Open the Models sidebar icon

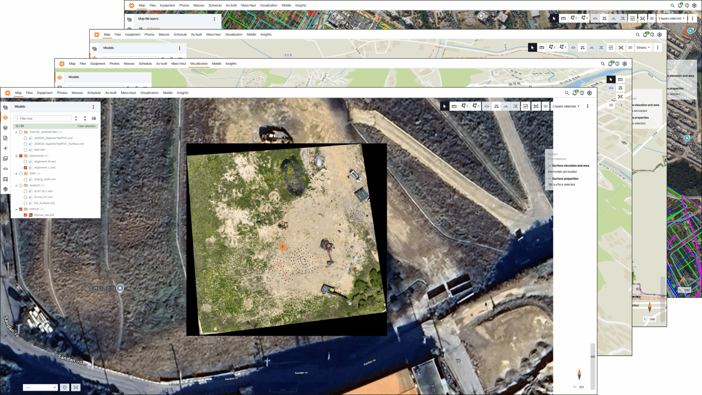point(5,118)
